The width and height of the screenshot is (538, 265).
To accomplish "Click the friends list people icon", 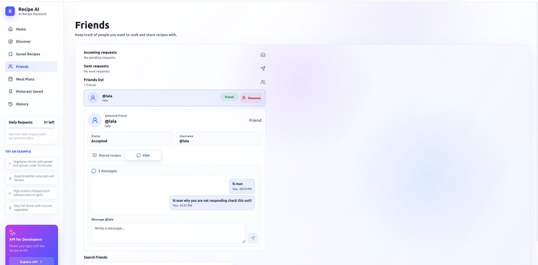I will 263,82.
